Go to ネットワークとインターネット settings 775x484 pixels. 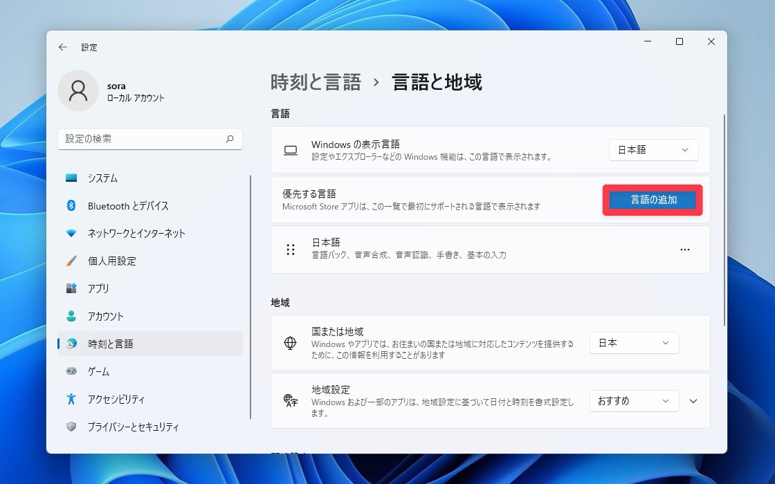[x=150, y=233]
